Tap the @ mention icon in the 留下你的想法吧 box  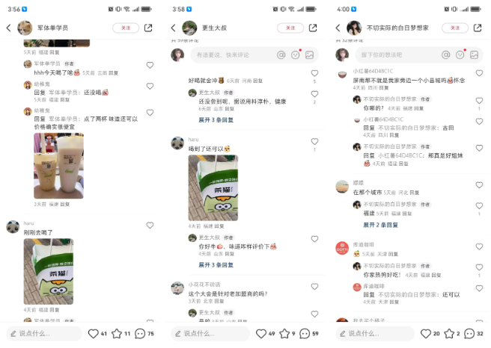tap(445, 55)
